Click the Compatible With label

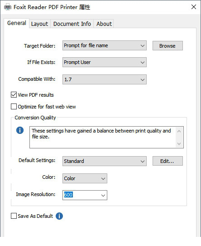(37, 79)
